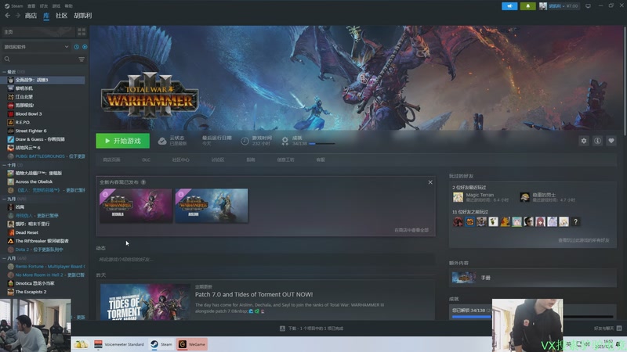This screenshot has width=627, height=352.
Task: Open the 手册 manual entry
Action: coord(533,278)
